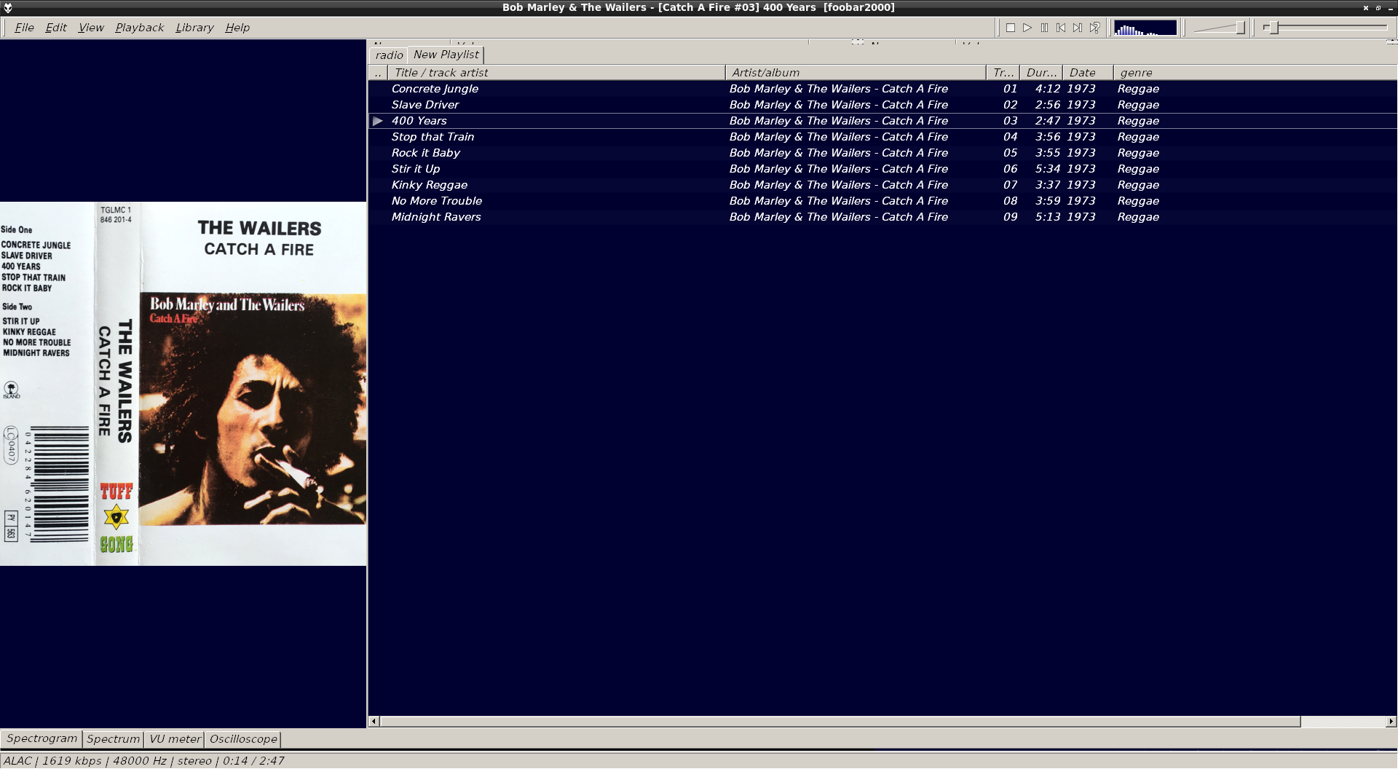This screenshot has width=1398, height=769.
Task: Sort by Duration column header
Action: pos(1041,73)
